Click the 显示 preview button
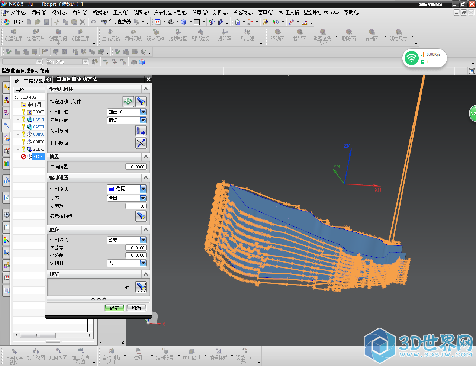This screenshot has width=476, height=366. [x=141, y=287]
